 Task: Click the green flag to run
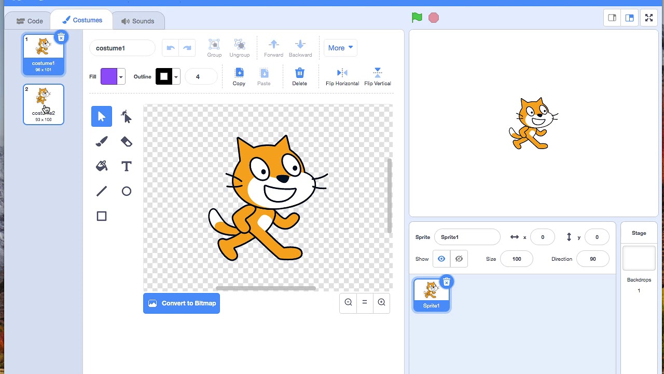417,18
